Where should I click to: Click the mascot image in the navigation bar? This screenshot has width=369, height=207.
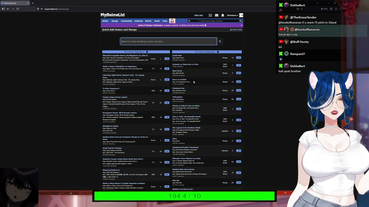(x=172, y=21)
